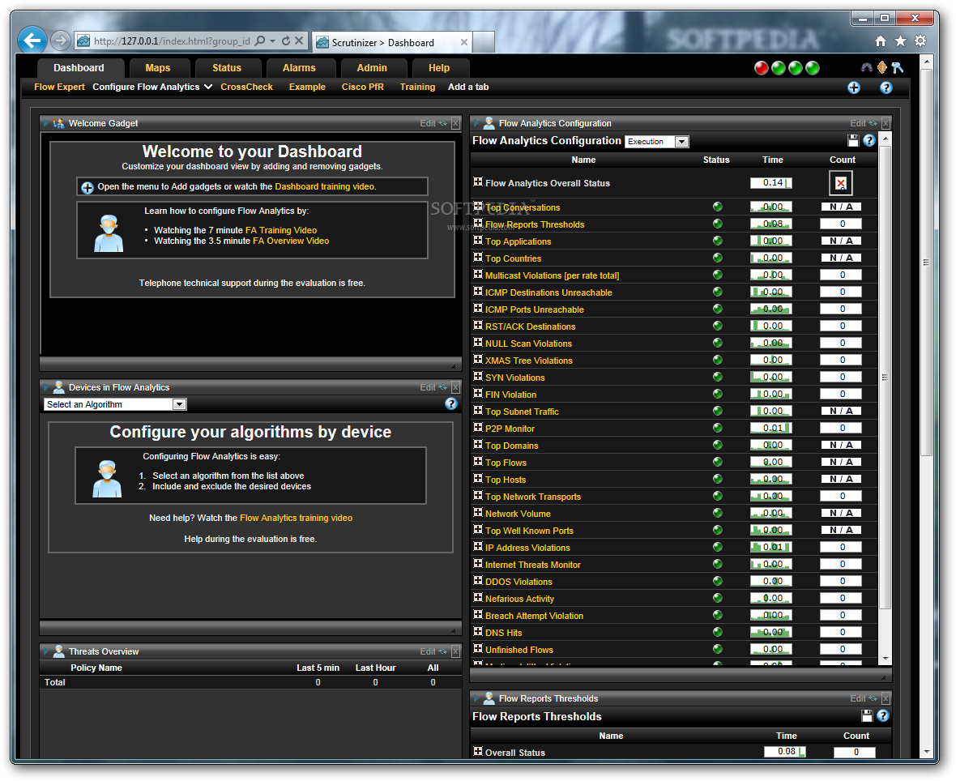Click the orange diamond info icon
The image size is (956, 781).
(x=881, y=68)
